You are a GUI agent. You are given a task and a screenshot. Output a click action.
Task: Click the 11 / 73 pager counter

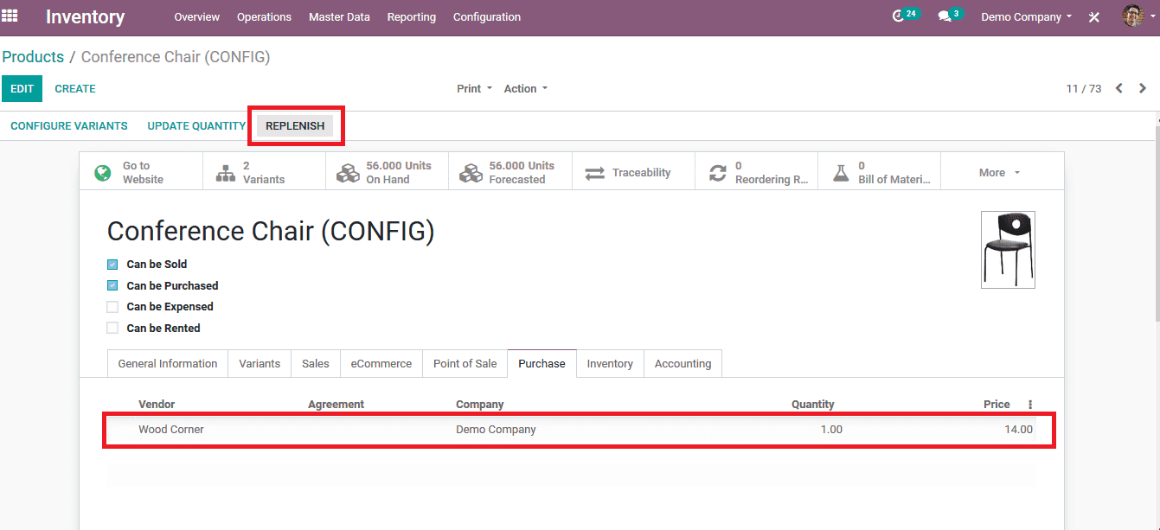click(1084, 89)
